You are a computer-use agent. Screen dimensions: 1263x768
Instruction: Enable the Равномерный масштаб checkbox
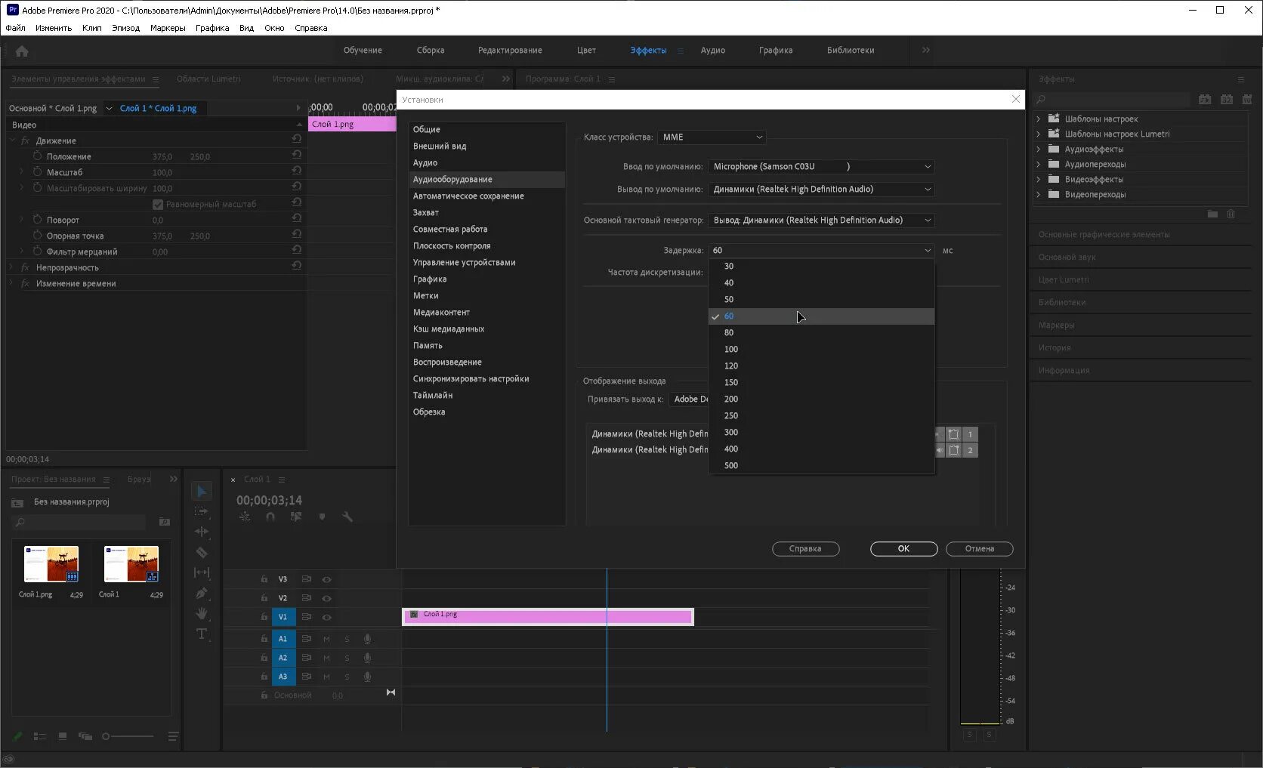[x=158, y=203]
